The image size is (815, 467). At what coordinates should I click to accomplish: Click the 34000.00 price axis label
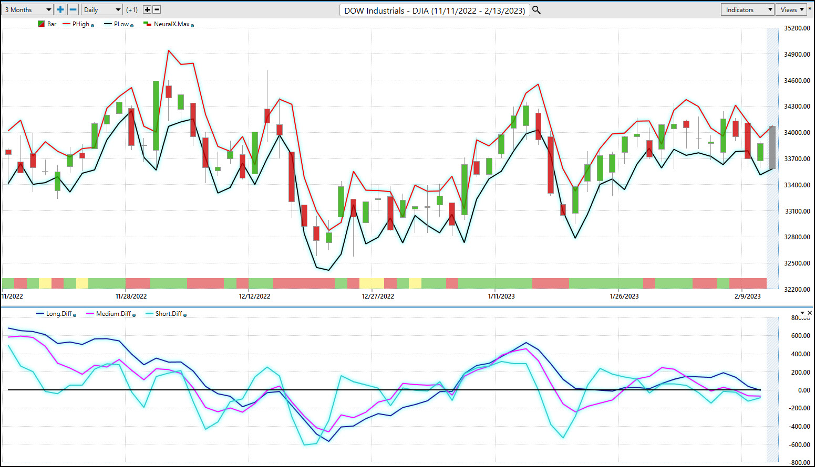(x=797, y=133)
